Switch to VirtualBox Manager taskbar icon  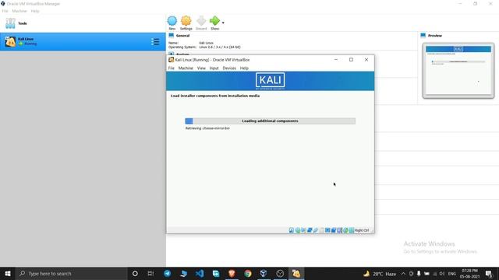[264, 273]
